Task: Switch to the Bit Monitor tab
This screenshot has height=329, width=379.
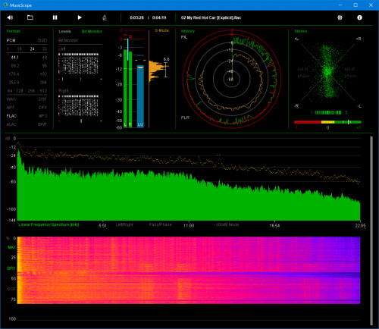Action: pyautogui.click(x=92, y=31)
